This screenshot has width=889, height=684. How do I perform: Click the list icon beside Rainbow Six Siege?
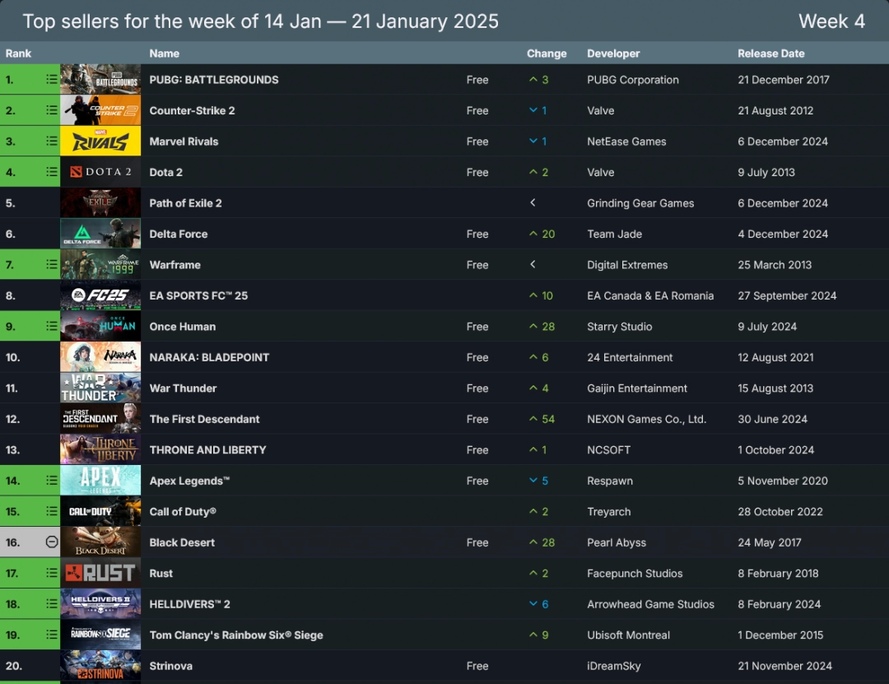(x=49, y=635)
